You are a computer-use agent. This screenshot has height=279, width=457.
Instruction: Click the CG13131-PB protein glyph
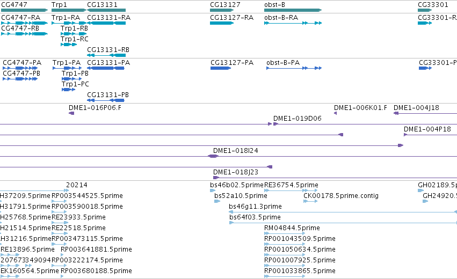click(x=105, y=100)
